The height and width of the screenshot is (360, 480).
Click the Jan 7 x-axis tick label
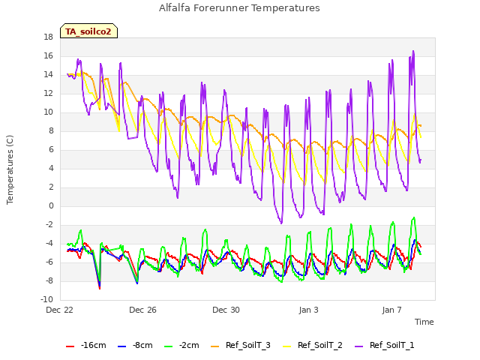tap(391, 310)
